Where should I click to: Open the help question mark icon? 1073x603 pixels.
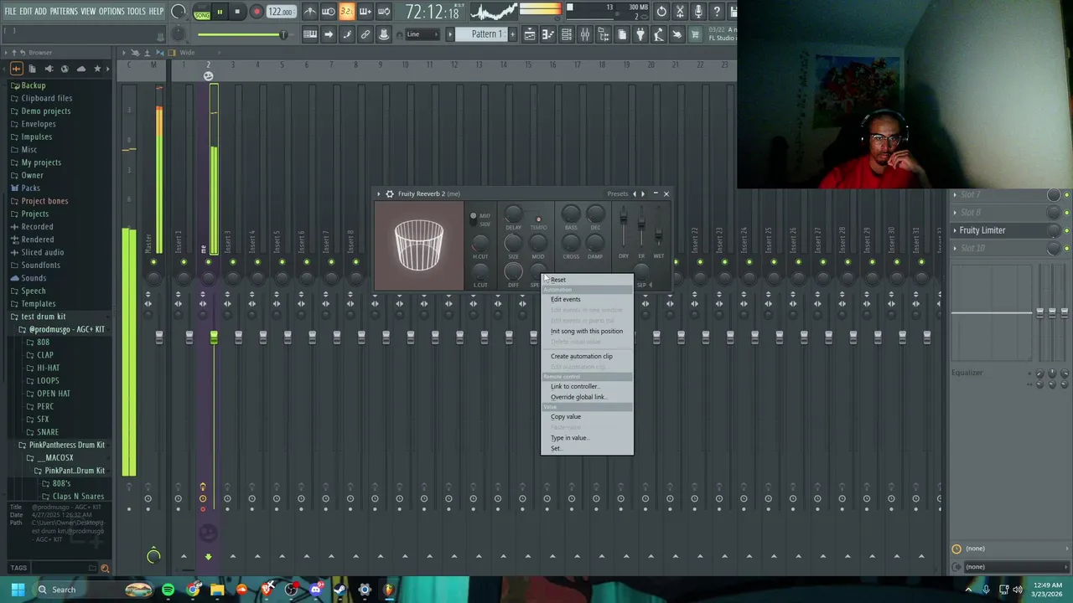click(717, 12)
